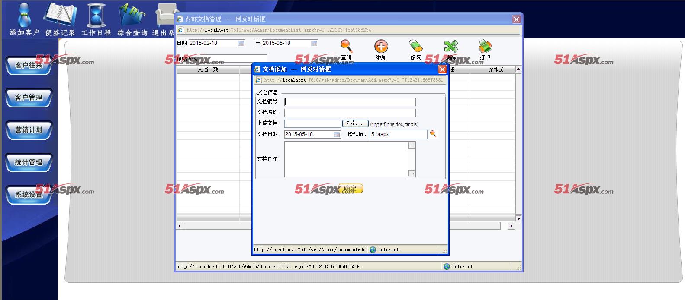Viewport: 685px width, 300px height.
Task: Click the 客户往来 sidebar button
Action: [29, 66]
